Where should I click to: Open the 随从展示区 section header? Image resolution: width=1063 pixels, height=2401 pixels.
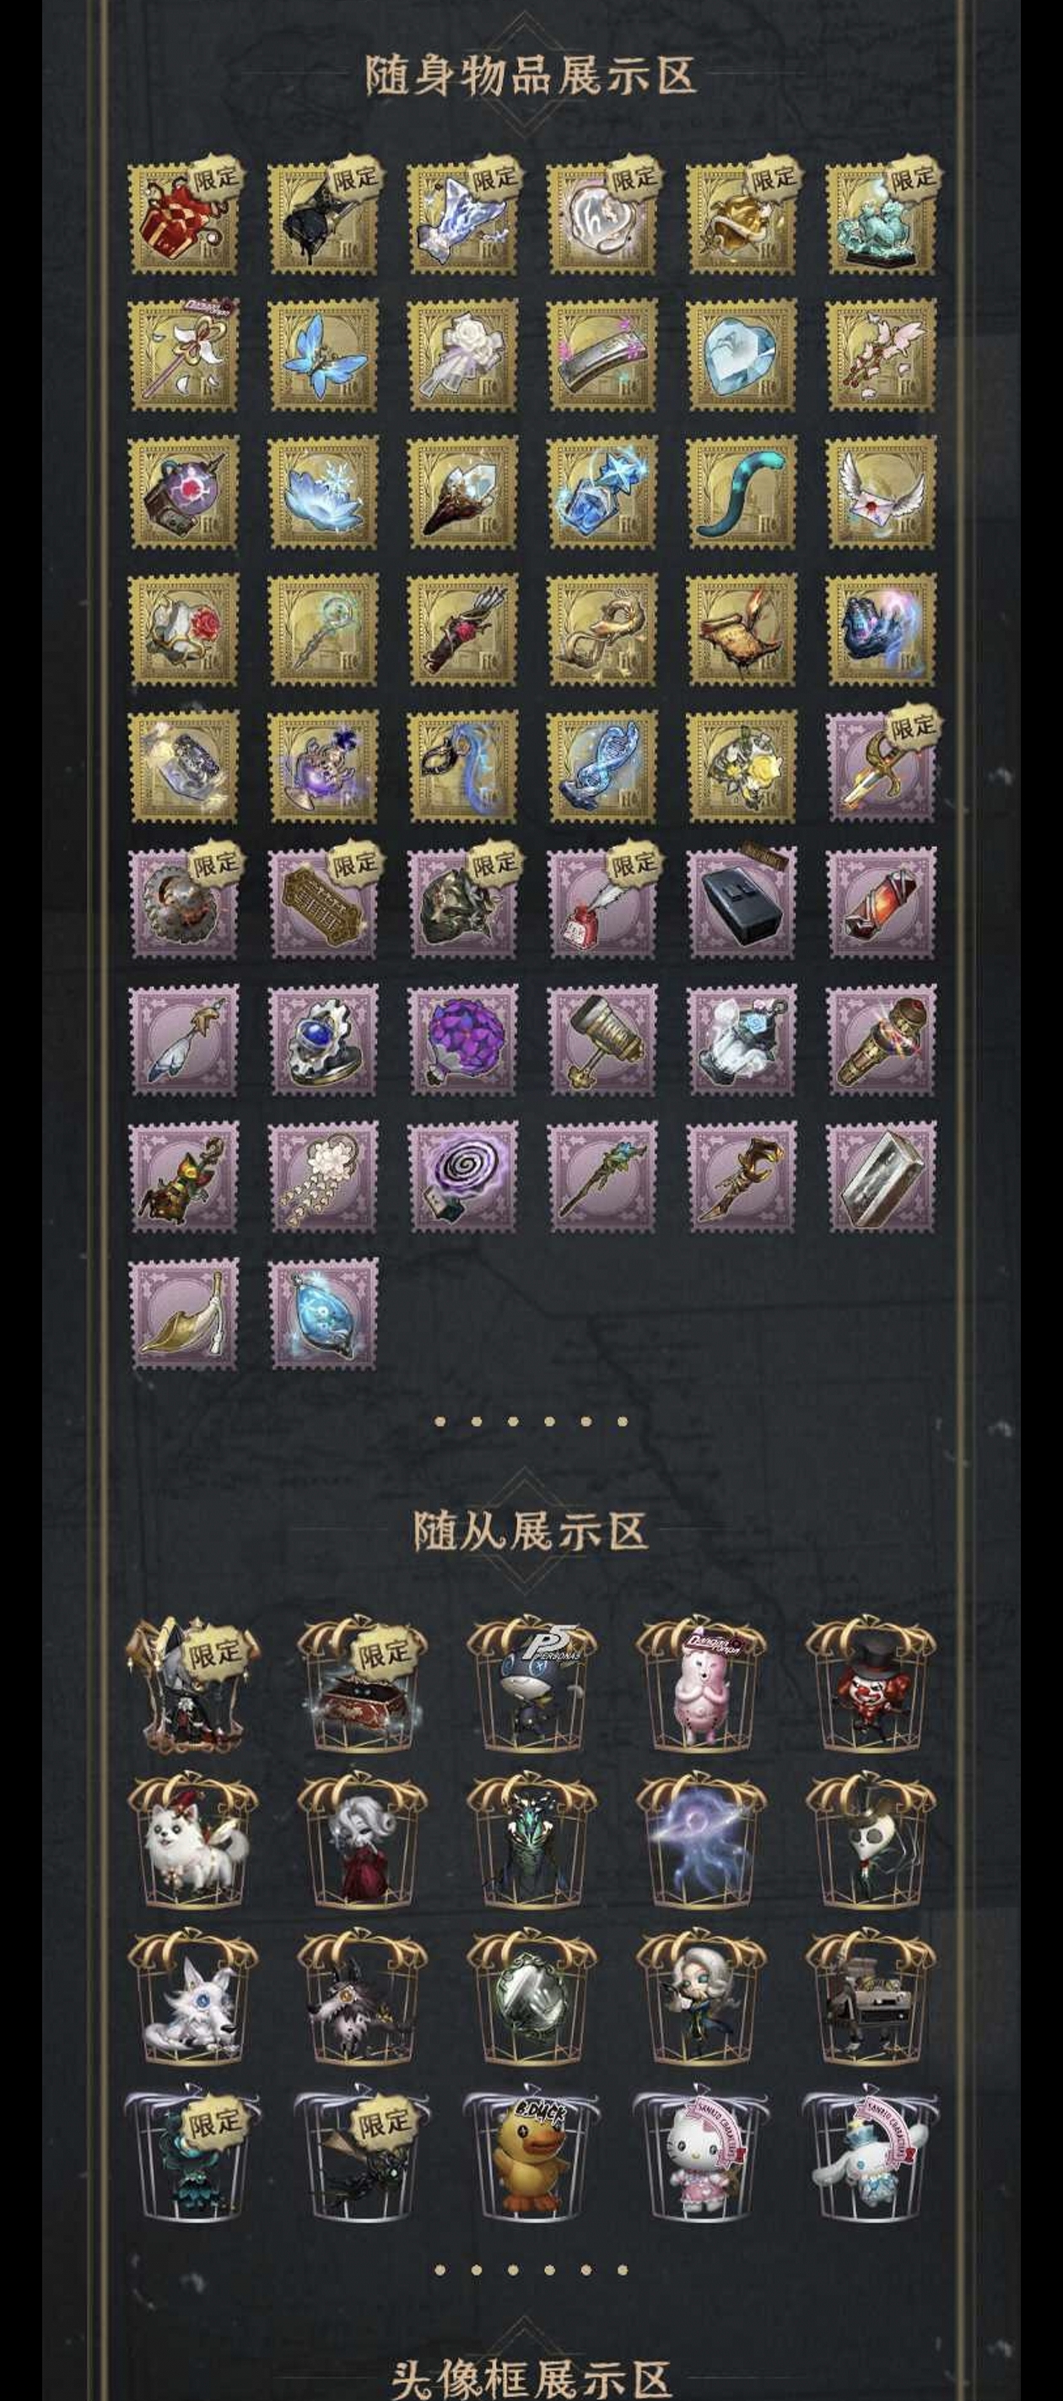pos(531,1531)
